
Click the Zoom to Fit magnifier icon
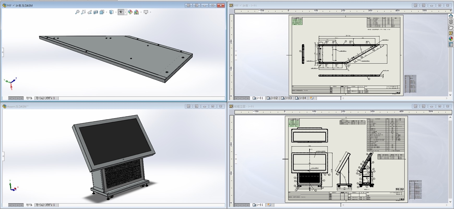point(77,12)
